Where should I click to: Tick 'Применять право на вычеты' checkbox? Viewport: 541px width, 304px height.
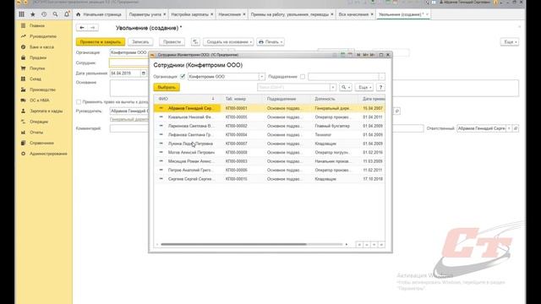tap(79, 102)
